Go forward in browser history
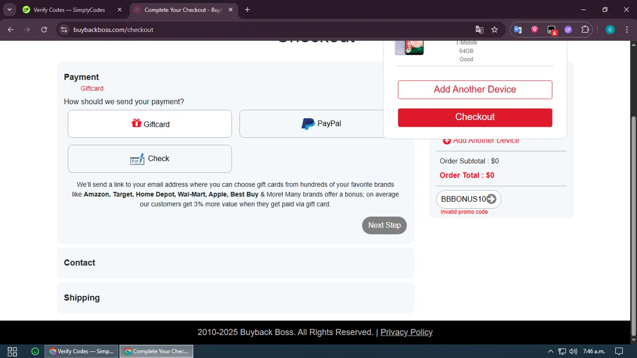The image size is (637, 358). tap(27, 30)
